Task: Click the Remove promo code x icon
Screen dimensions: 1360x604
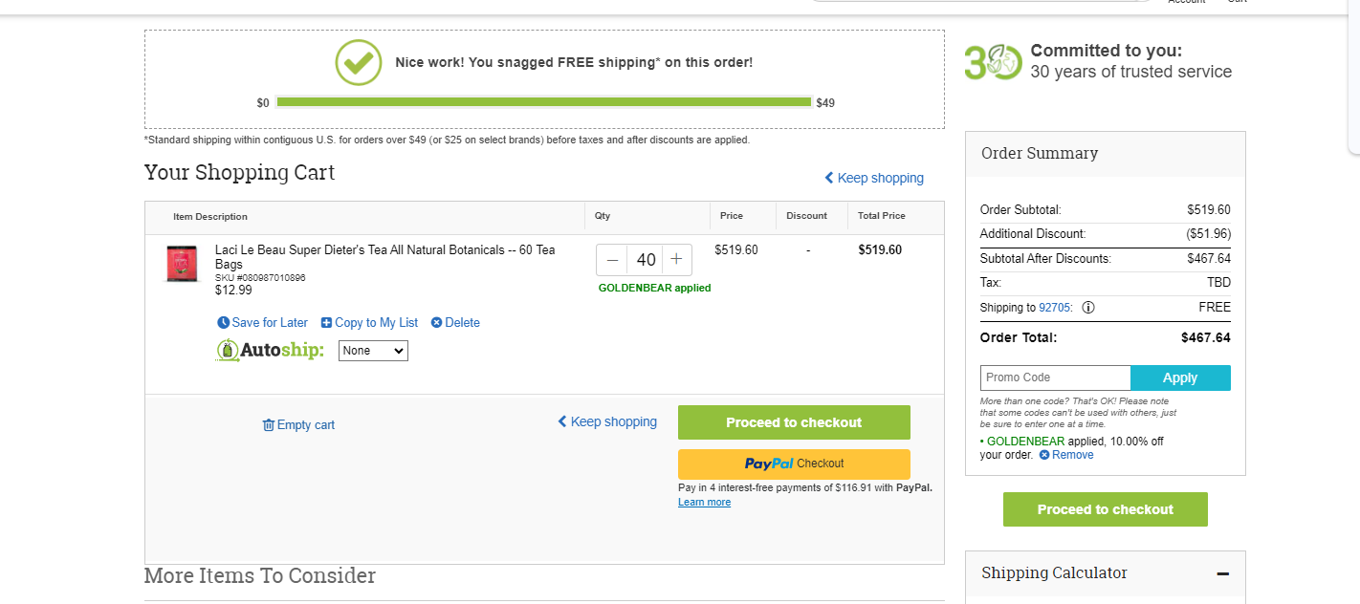Action: click(1044, 455)
